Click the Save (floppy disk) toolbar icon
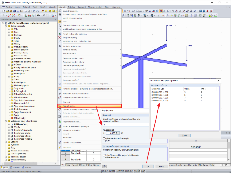The width and height of the screenshot is (231, 173). tap(18, 11)
